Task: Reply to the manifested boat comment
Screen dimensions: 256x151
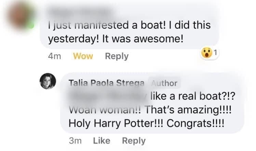Action: click(x=117, y=56)
